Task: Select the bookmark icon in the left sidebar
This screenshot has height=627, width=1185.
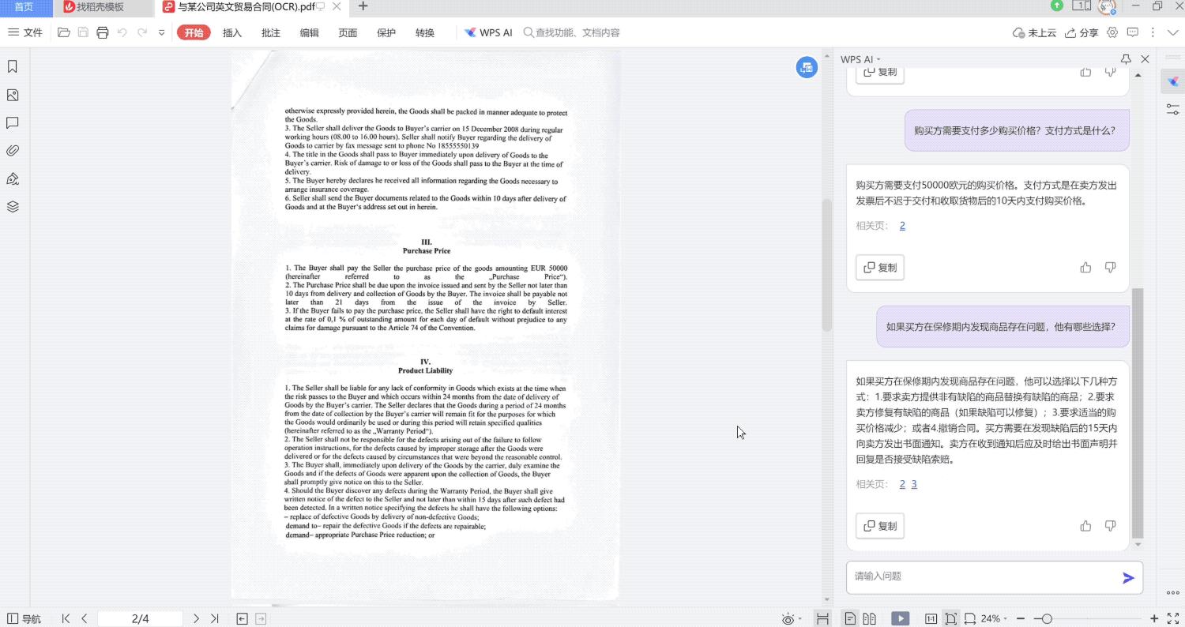Action: pos(12,66)
